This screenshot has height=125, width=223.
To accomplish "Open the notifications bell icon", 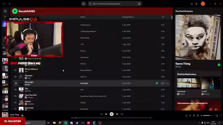I will pos(192,4).
